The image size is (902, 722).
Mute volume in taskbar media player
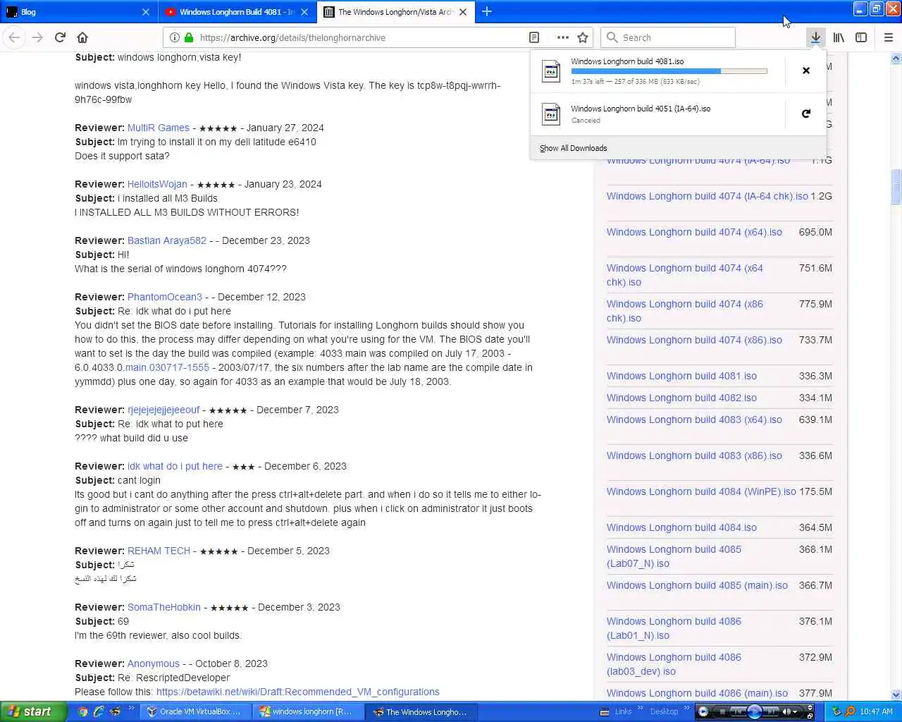point(786,711)
